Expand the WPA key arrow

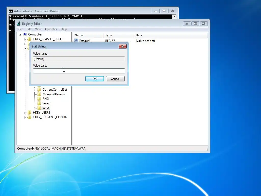click(35, 108)
